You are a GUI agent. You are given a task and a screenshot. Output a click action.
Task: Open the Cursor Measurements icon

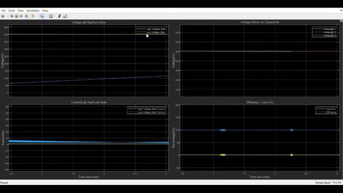point(65,16)
